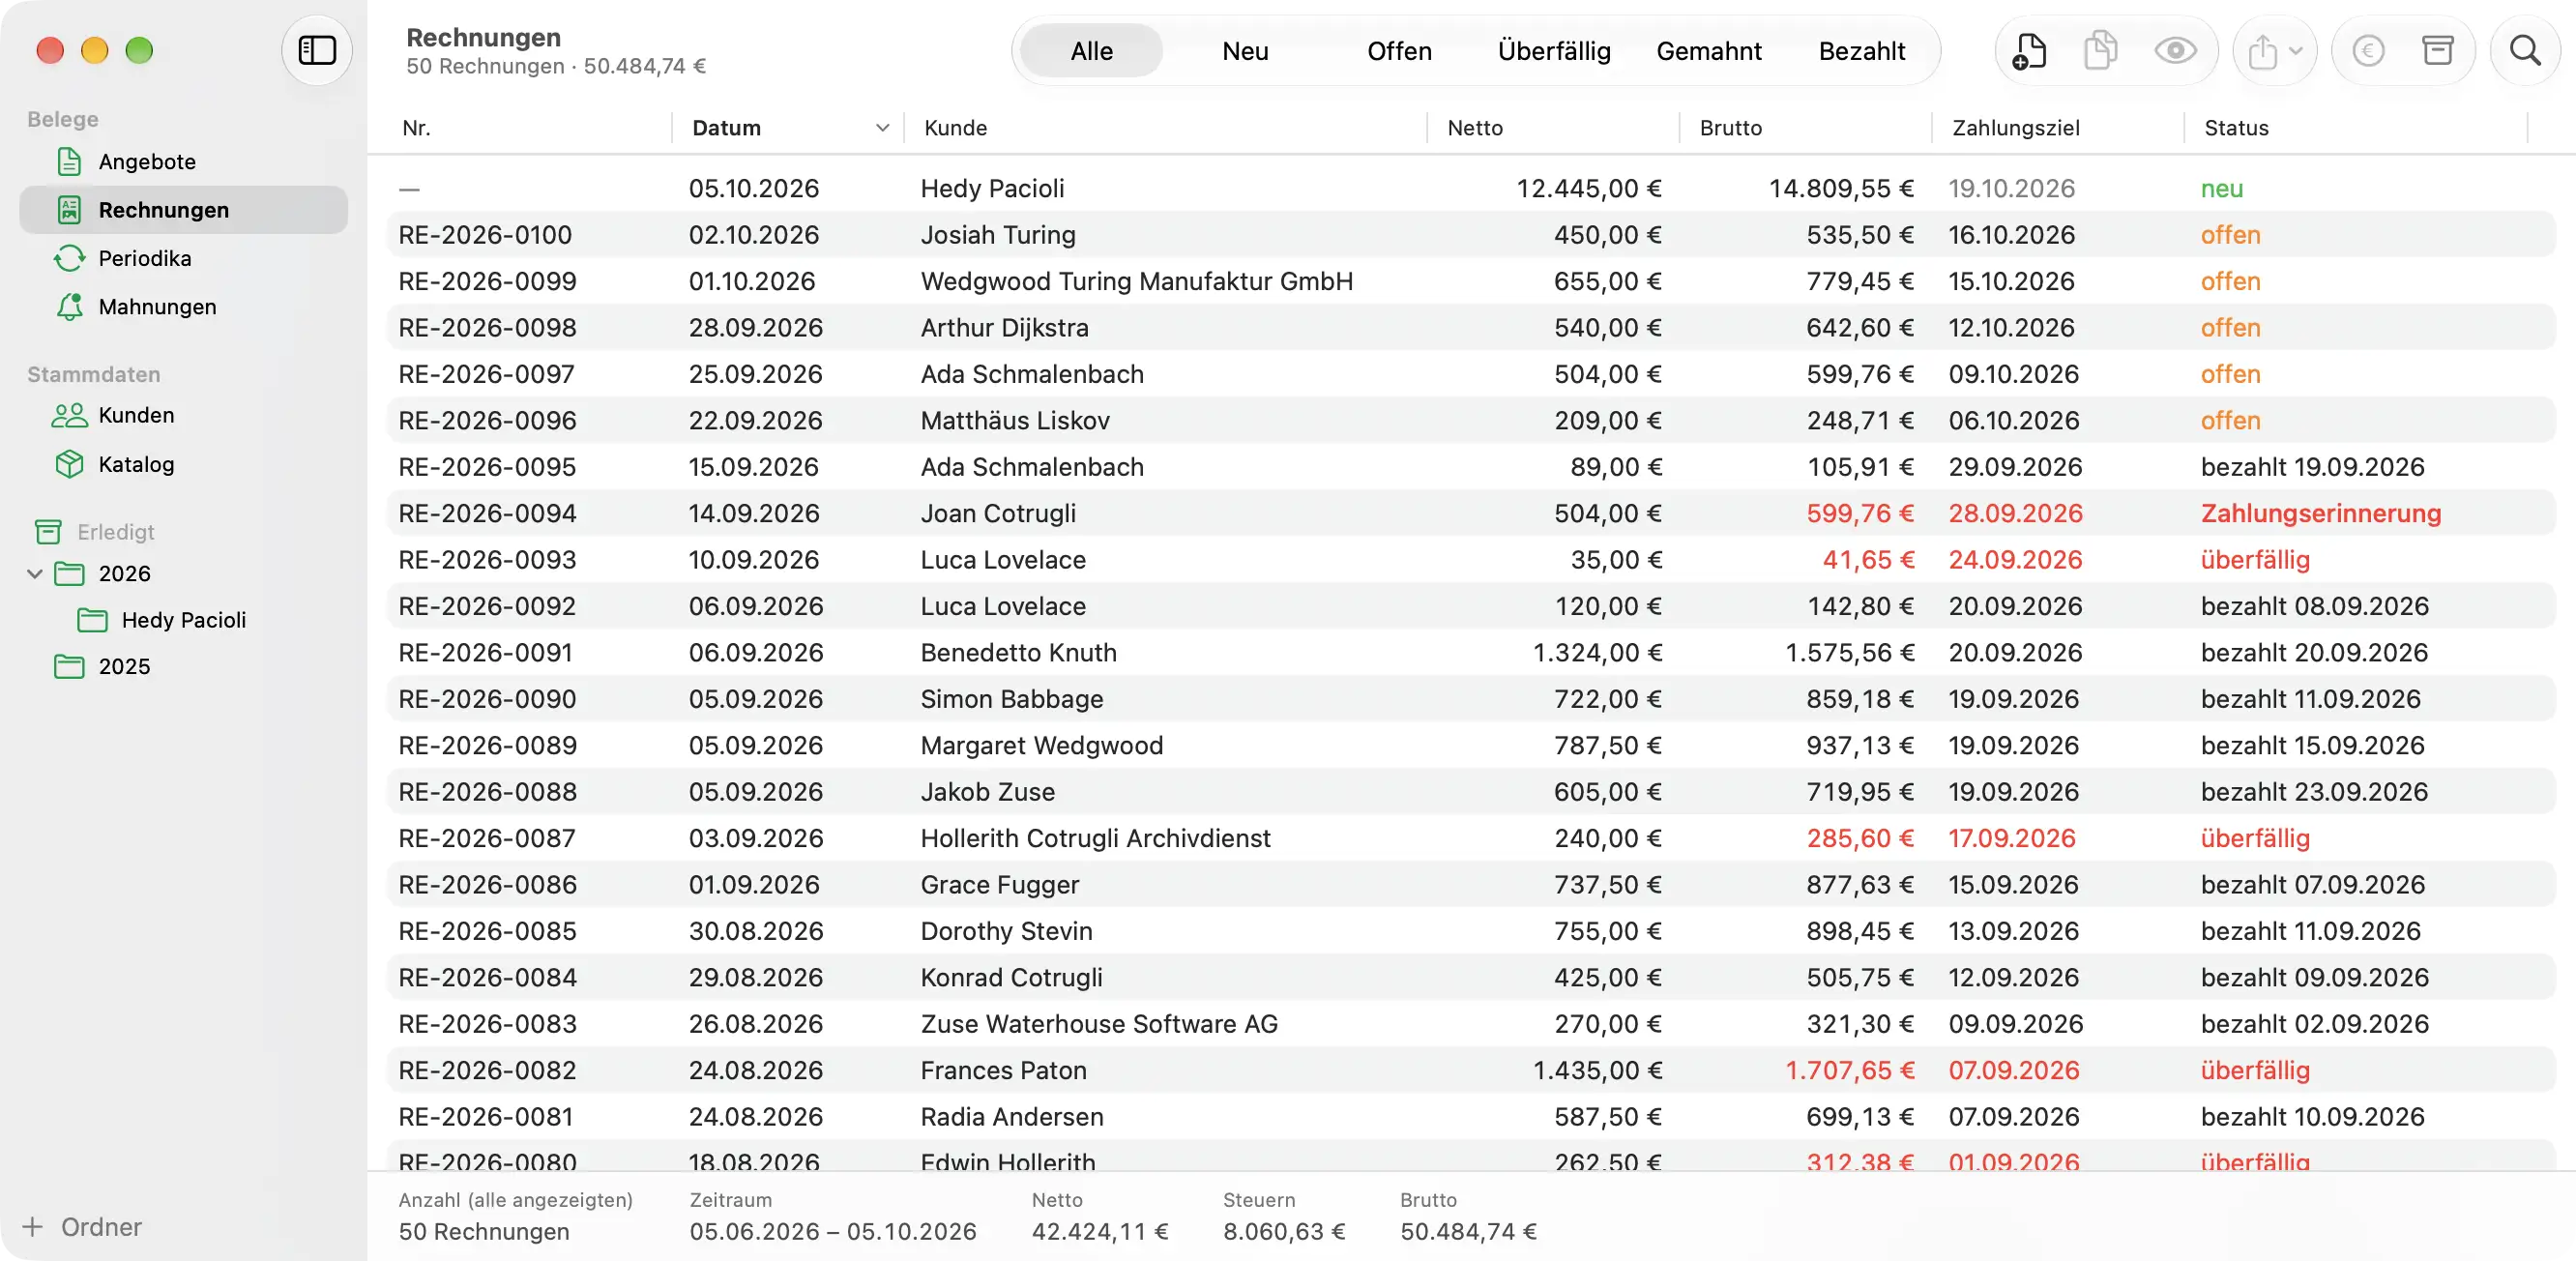Collapse the 2026 folder chevron
This screenshot has width=2576, height=1261.
[x=35, y=574]
